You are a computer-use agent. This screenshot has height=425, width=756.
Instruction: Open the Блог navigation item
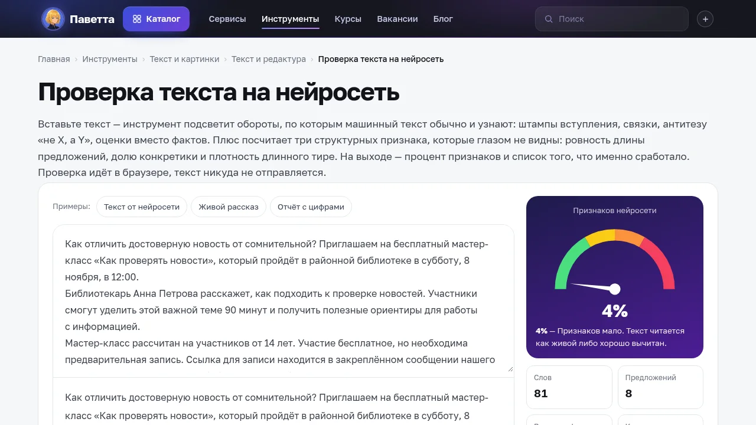(443, 19)
